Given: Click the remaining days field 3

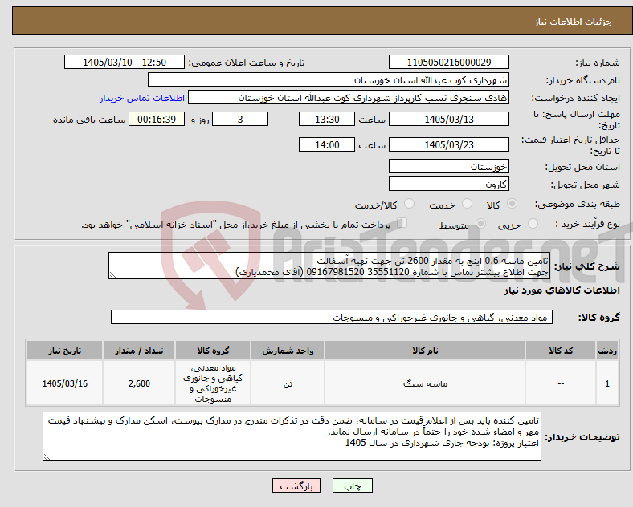Looking at the screenshot, I should [x=240, y=119].
